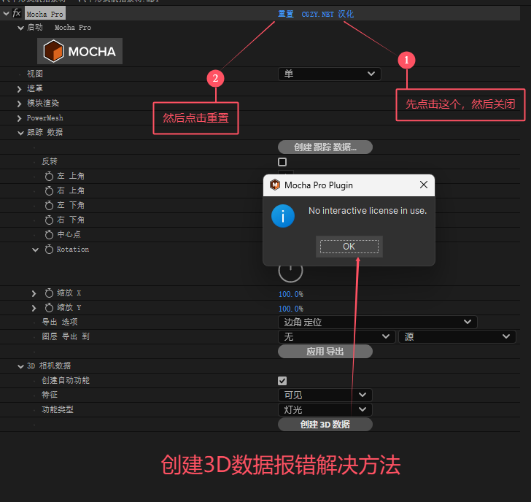Click the 导出 选项 label
The image size is (531, 502).
(60, 322)
